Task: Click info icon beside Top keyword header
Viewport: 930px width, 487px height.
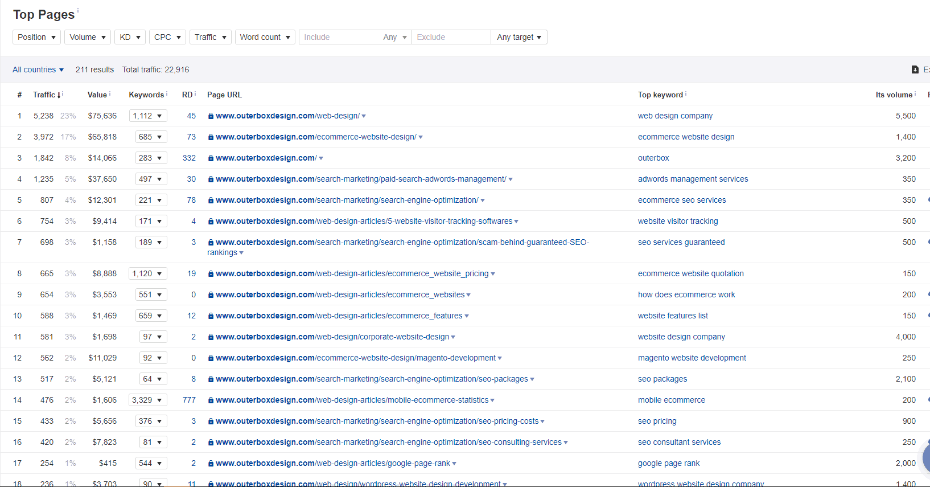Action: (686, 93)
